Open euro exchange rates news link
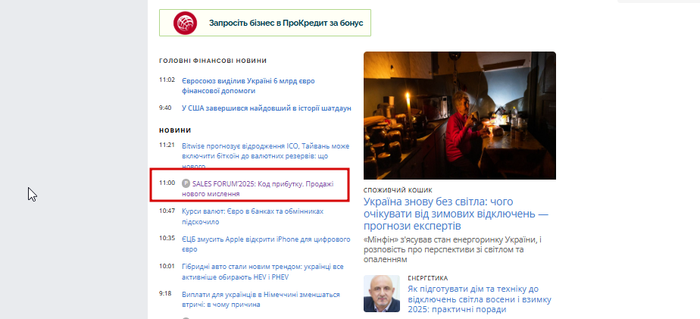The image size is (700, 319). pyautogui.click(x=253, y=216)
